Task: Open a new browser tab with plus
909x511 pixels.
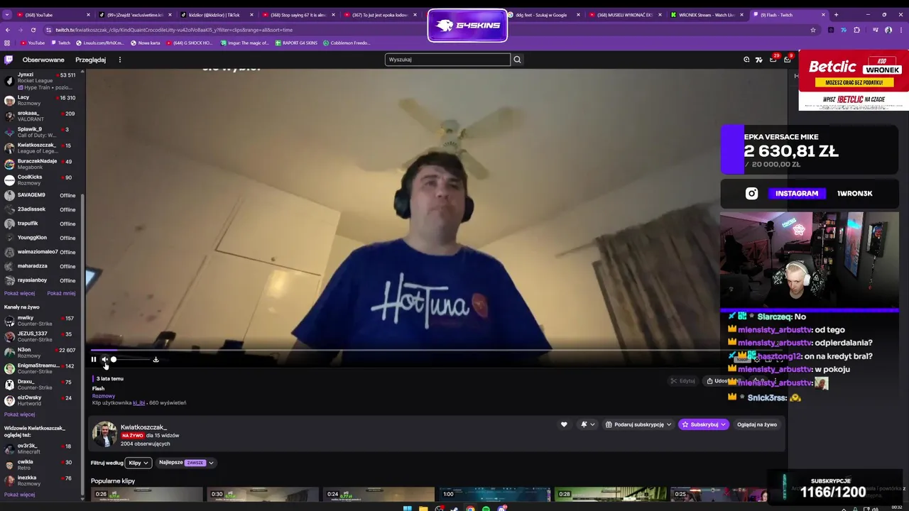Action: (x=836, y=15)
